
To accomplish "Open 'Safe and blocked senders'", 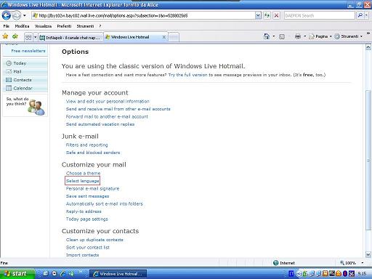I will (x=93, y=153).
